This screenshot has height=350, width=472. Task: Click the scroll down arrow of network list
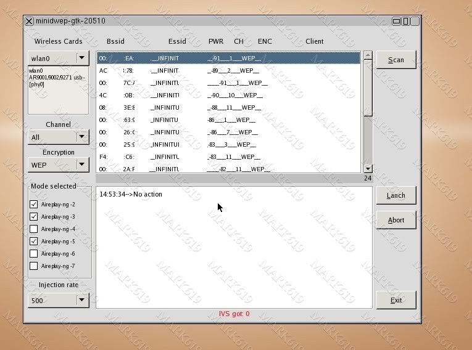coord(368,168)
